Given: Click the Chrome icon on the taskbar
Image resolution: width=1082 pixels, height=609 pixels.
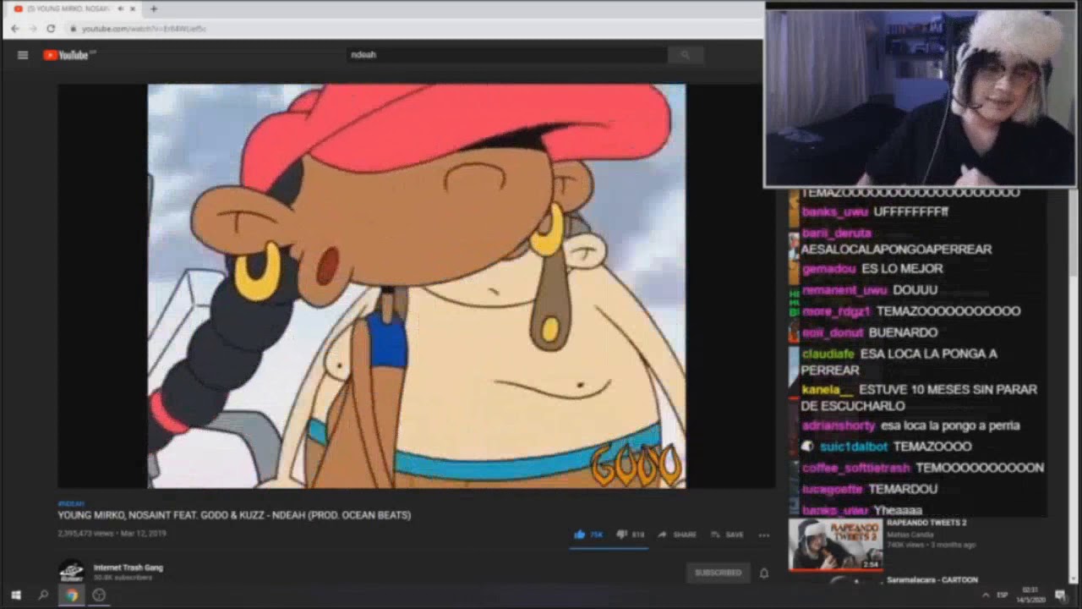Looking at the screenshot, I should point(72,595).
